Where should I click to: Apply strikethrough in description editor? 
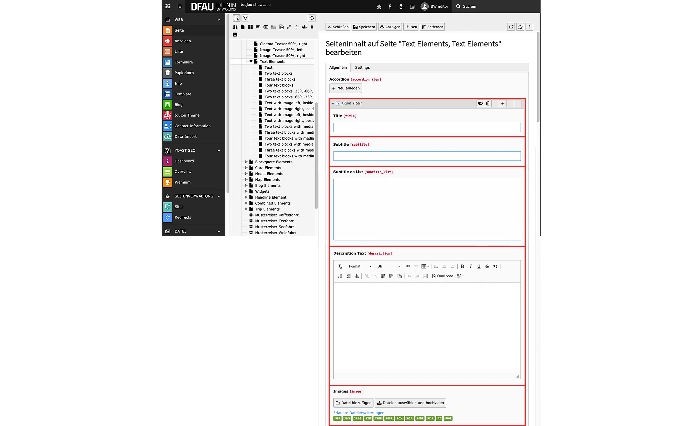coord(487,266)
